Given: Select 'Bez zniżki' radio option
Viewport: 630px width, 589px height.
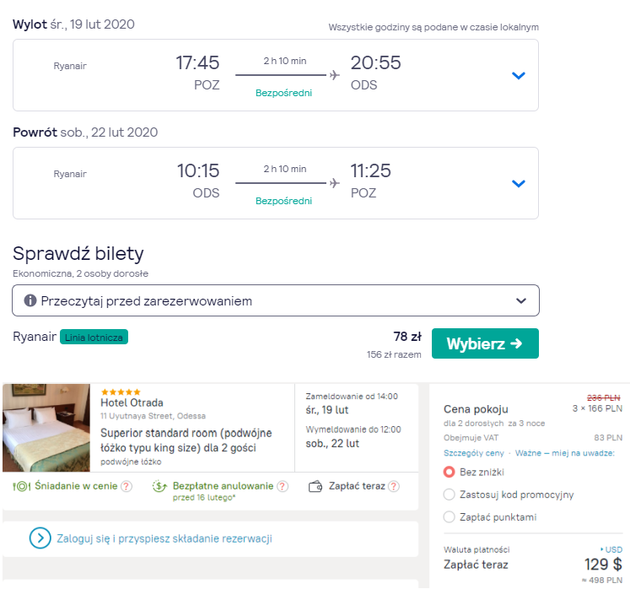Looking at the screenshot, I should tap(450, 472).
